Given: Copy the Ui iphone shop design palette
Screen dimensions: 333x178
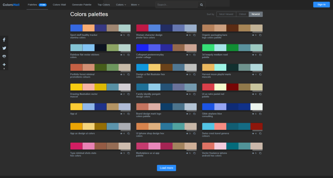Looking at the screenshot, I should (195, 134).
